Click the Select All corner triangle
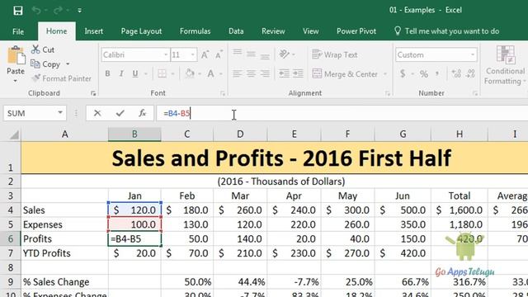The width and height of the screenshot is (528, 297). point(14,134)
